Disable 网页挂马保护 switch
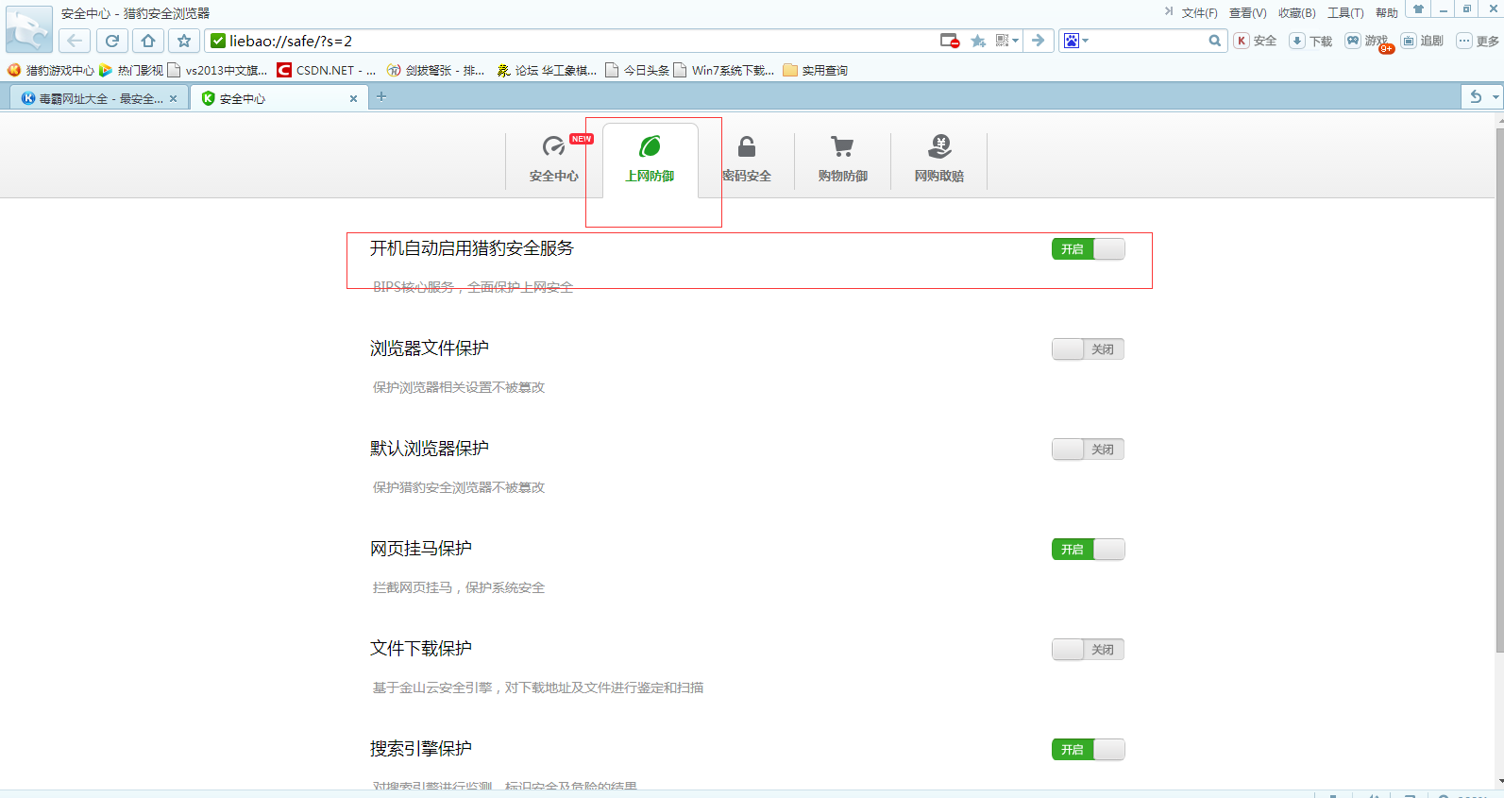1504x798 pixels. [x=1088, y=549]
